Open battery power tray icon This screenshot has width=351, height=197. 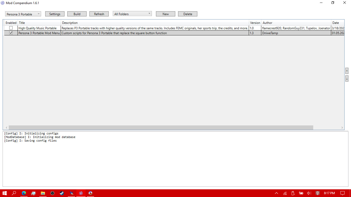(x=301, y=193)
